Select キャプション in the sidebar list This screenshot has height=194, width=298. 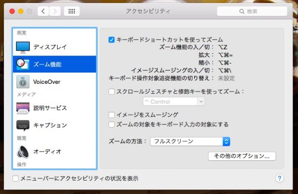(55, 126)
